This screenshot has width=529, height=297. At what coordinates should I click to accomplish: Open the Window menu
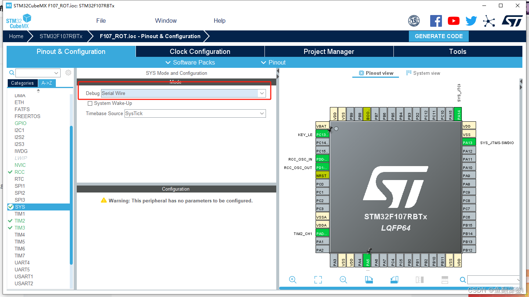pyautogui.click(x=166, y=21)
